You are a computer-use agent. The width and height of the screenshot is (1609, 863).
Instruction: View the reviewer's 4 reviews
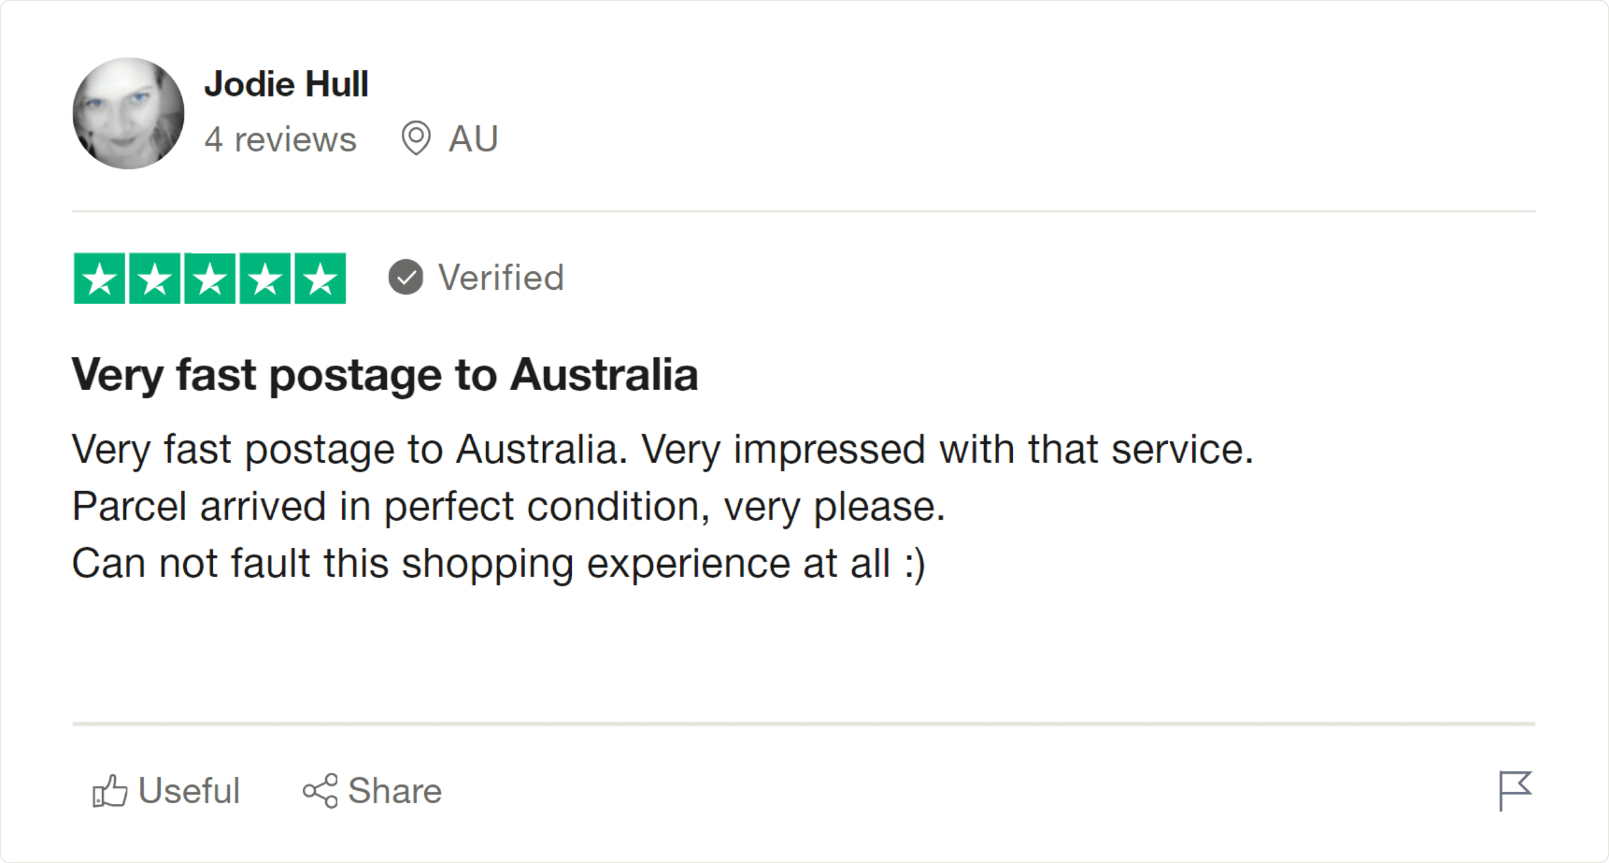tap(280, 139)
